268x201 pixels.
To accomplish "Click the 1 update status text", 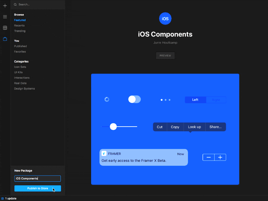I will tap(11, 198).
